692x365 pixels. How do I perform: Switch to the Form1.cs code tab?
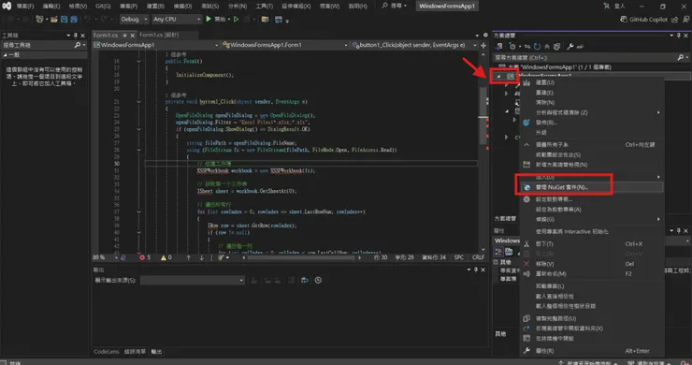(106, 35)
